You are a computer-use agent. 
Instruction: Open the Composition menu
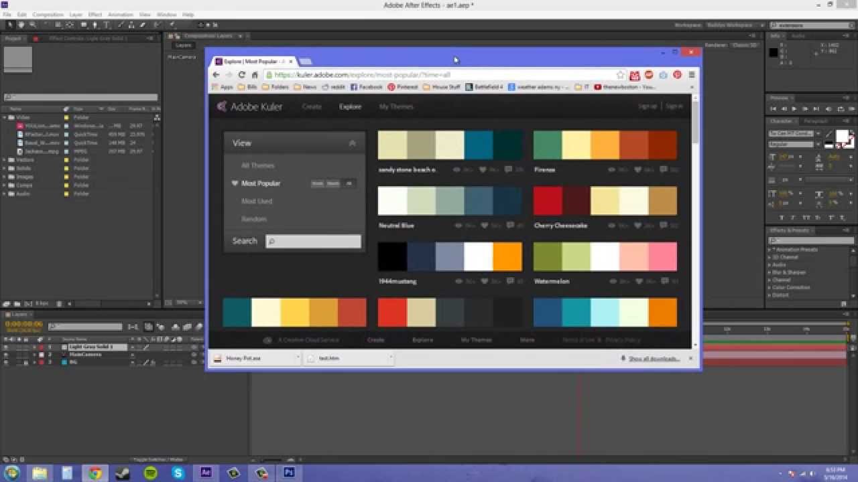coord(47,14)
